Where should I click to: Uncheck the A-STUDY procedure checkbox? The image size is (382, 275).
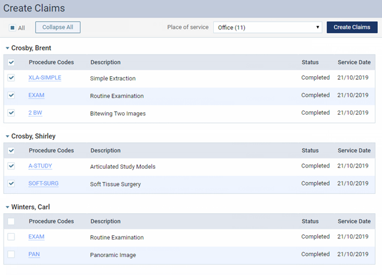coord(11,166)
